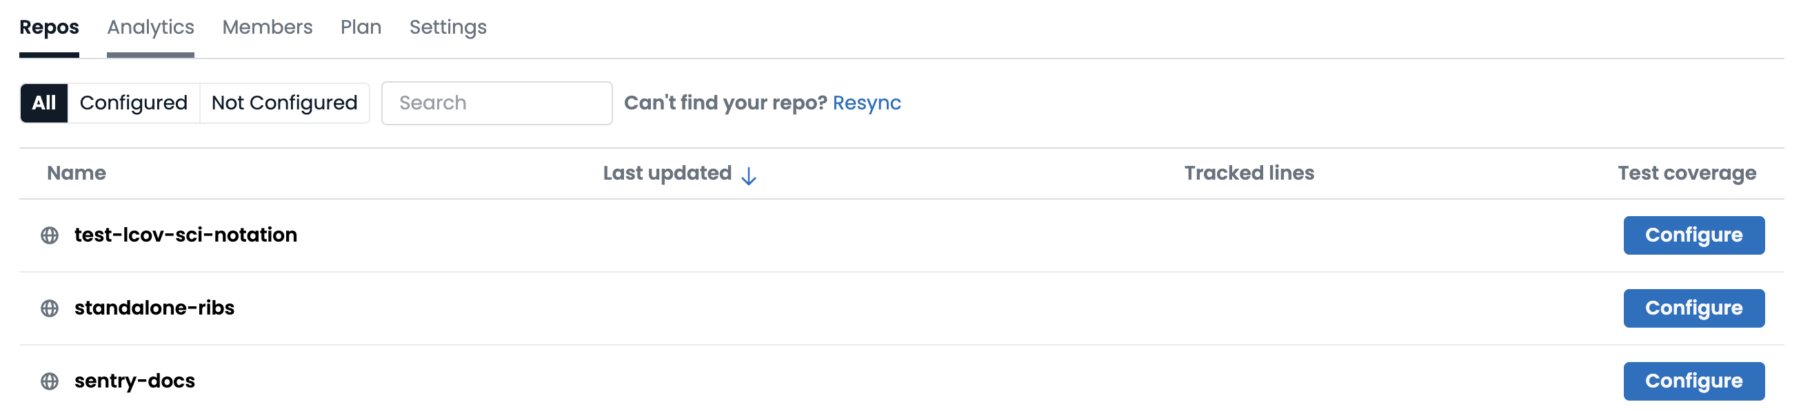Screen dimensions: 1801x413
Task: Sort by the Name column header
Action: [77, 173]
